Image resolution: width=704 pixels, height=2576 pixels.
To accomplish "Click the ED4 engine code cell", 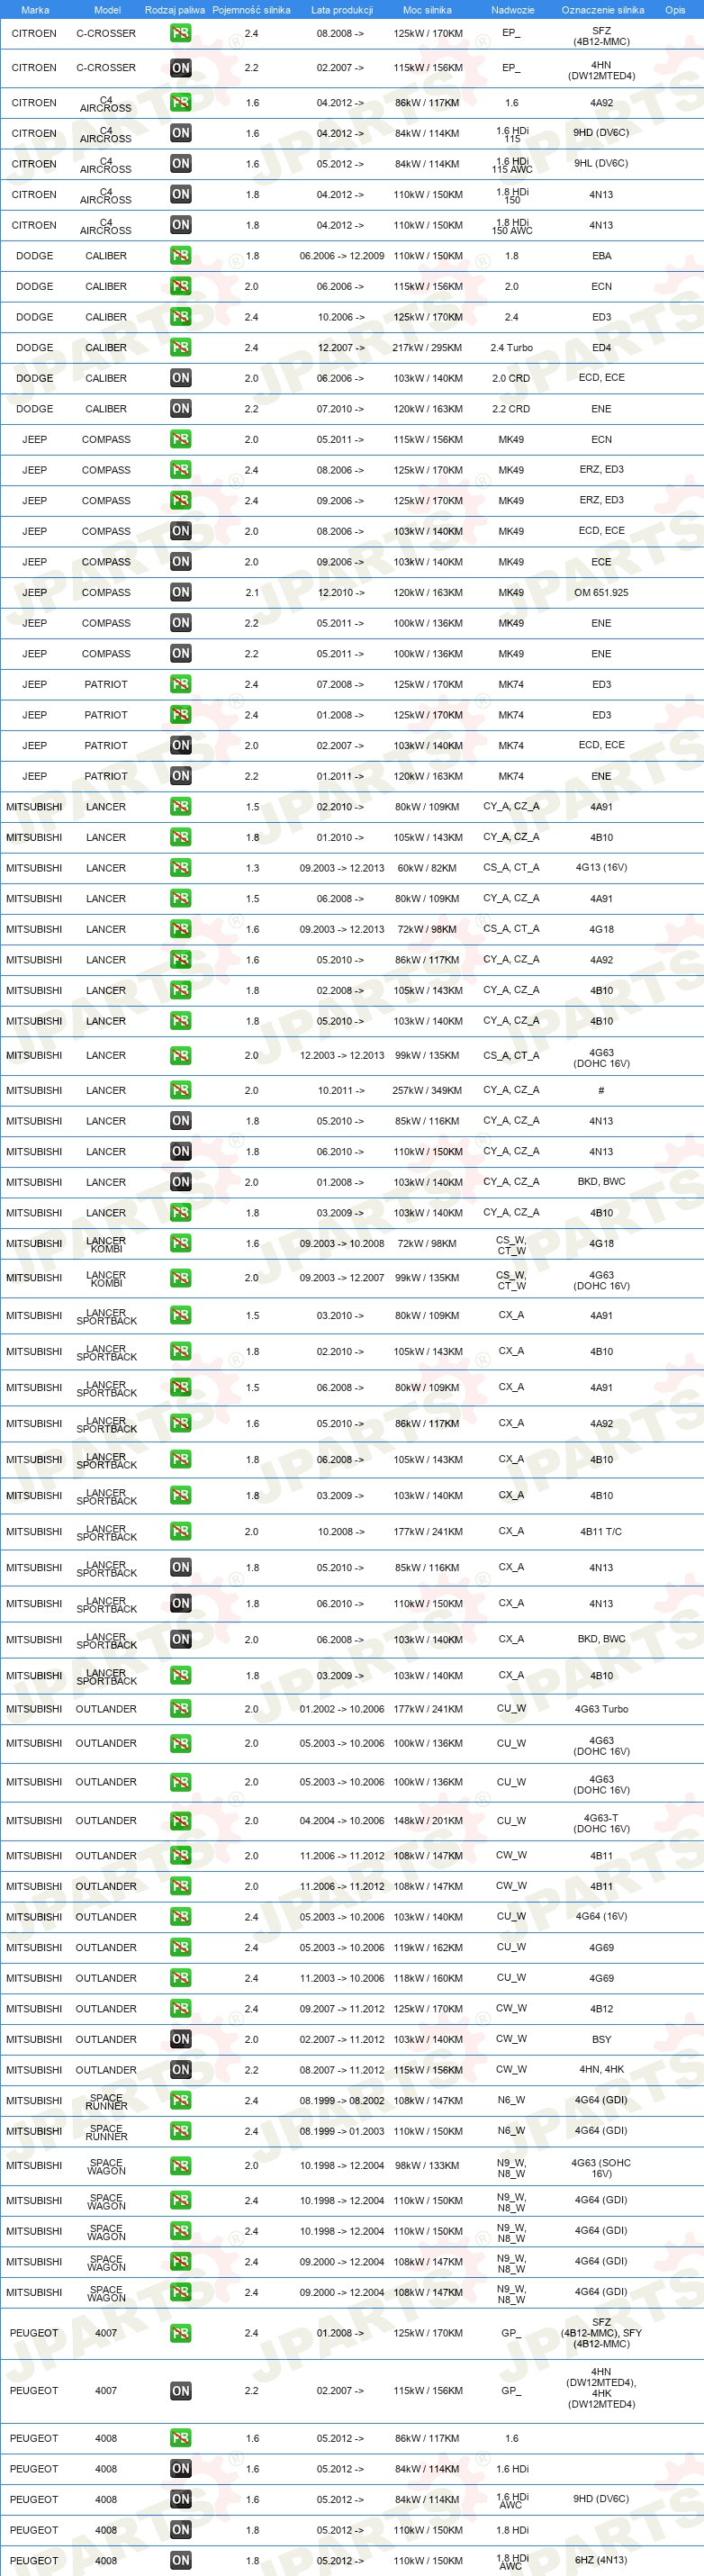I will [x=601, y=348].
